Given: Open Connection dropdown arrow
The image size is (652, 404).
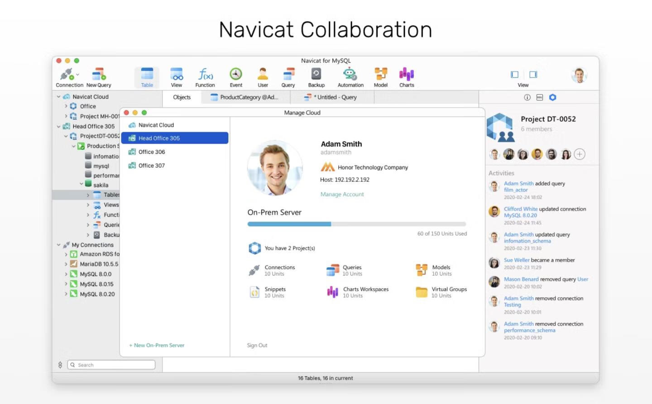Looking at the screenshot, I should coord(77,75).
